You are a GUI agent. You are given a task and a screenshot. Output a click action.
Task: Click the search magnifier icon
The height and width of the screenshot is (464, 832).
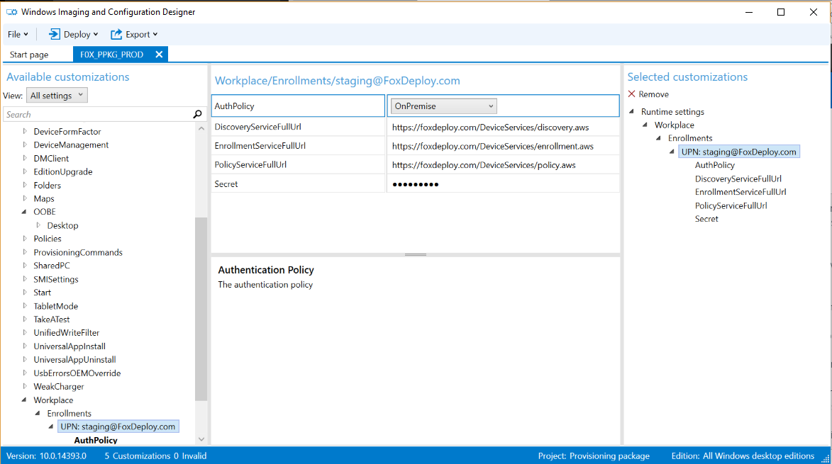click(x=197, y=114)
